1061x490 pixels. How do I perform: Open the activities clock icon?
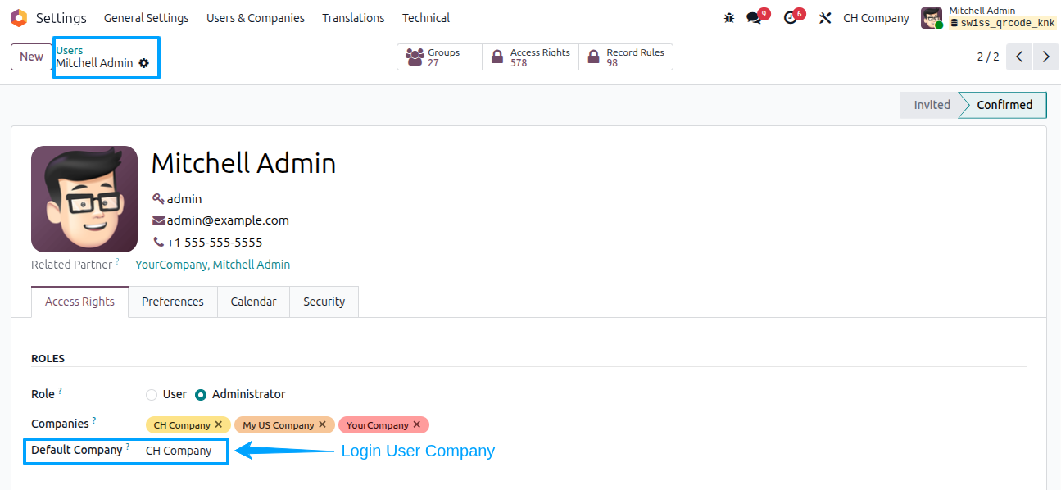(x=791, y=18)
